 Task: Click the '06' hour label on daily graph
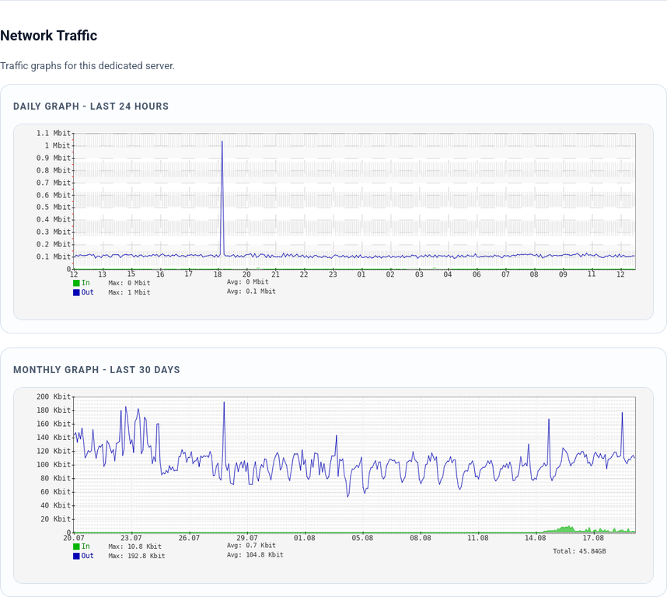(x=477, y=274)
